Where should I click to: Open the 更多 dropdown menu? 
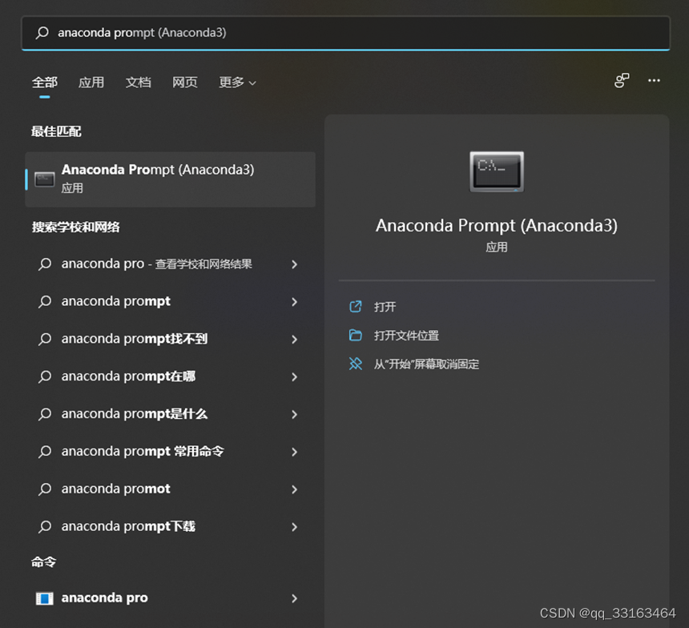tap(237, 83)
